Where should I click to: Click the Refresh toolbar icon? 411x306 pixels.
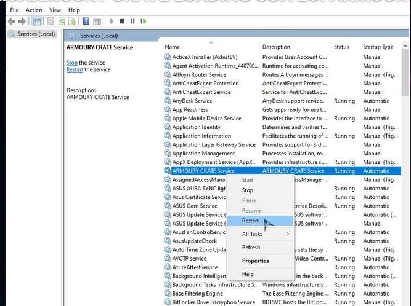tap(62, 22)
